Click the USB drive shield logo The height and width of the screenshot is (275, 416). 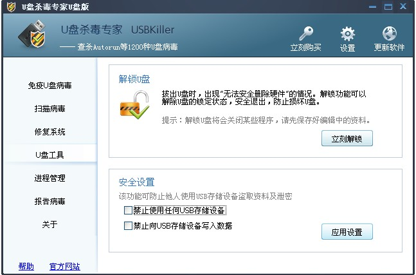(32, 34)
